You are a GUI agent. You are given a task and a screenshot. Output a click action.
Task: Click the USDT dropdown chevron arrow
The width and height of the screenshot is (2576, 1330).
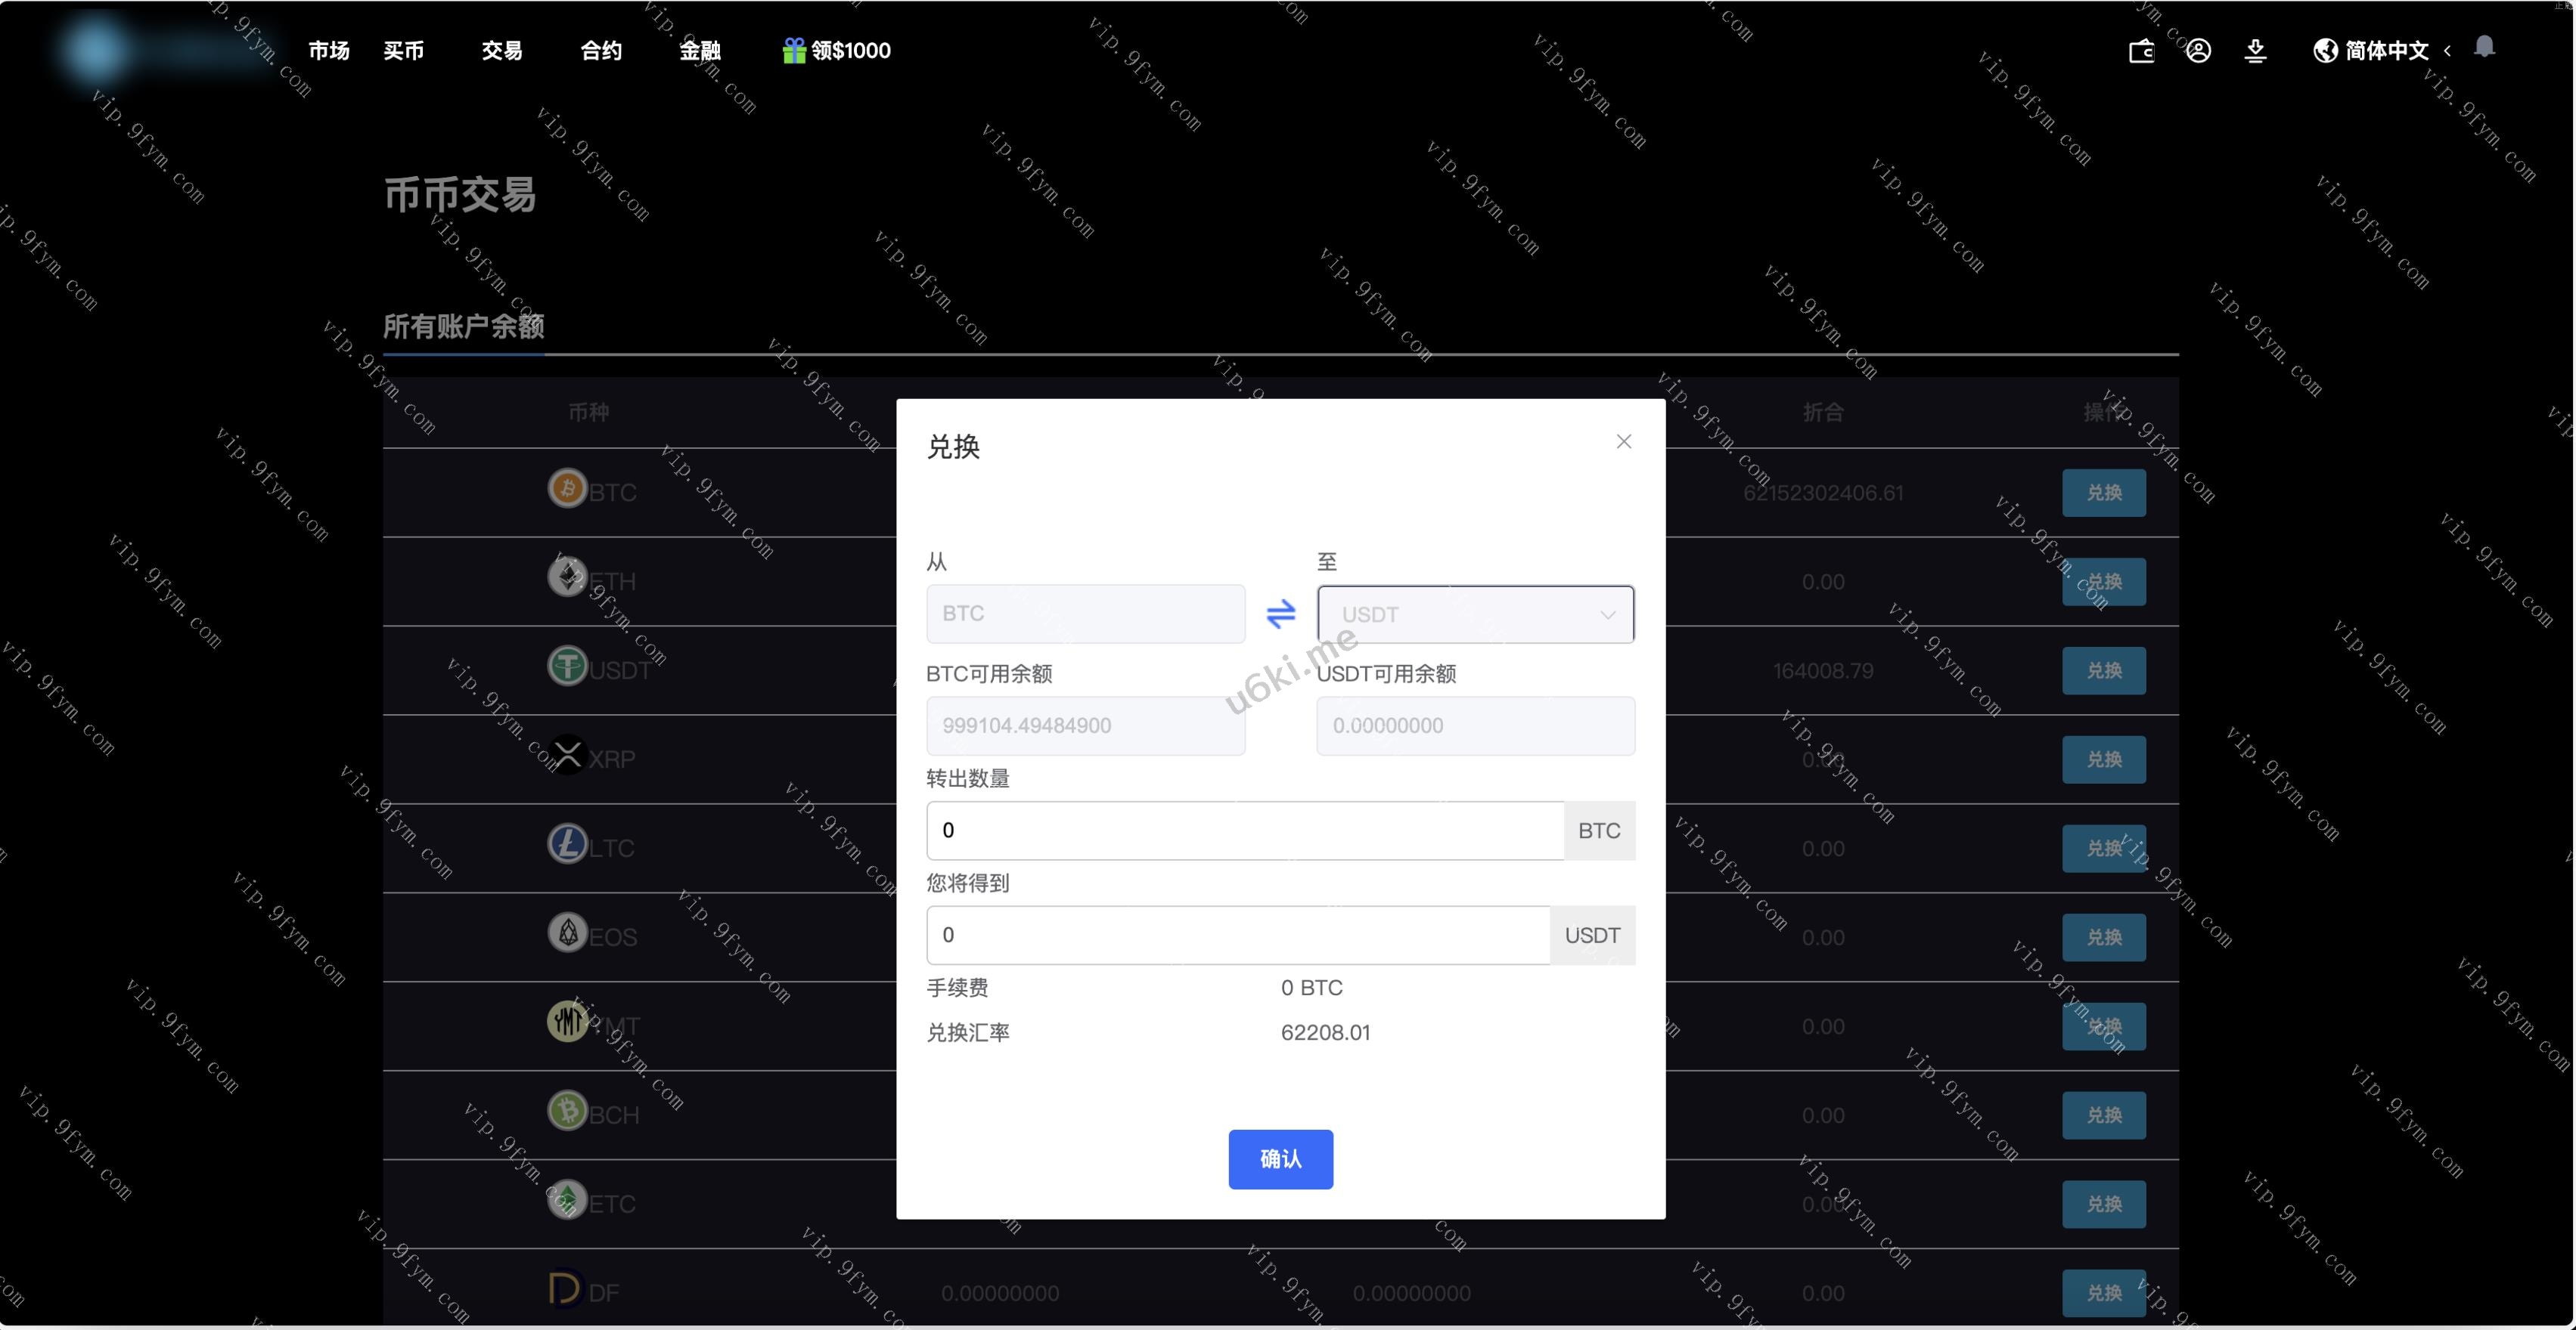[1607, 614]
